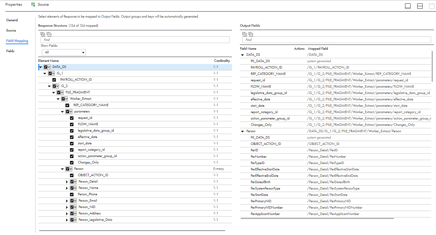This screenshot has height=235, width=436.
Task: Switch to split panel layout icon
Action: tap(420, 6)
